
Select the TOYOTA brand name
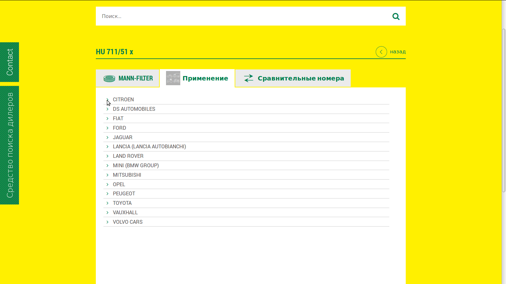coord(122,203)
